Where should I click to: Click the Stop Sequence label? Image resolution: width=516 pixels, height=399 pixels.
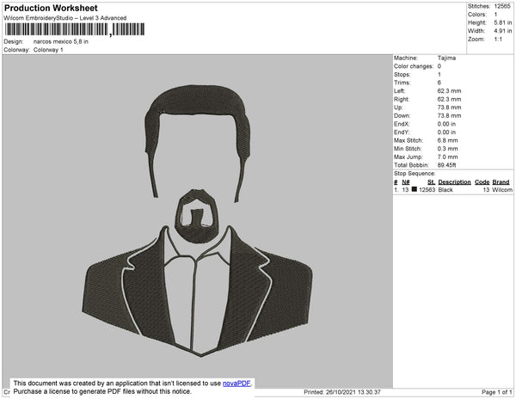pos(415,174)
